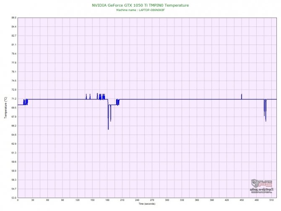Viewport: 281px width, 211px height.
Task: Click the 'Time (seconds)' horizontal axis label
Action: click(147, 204)
